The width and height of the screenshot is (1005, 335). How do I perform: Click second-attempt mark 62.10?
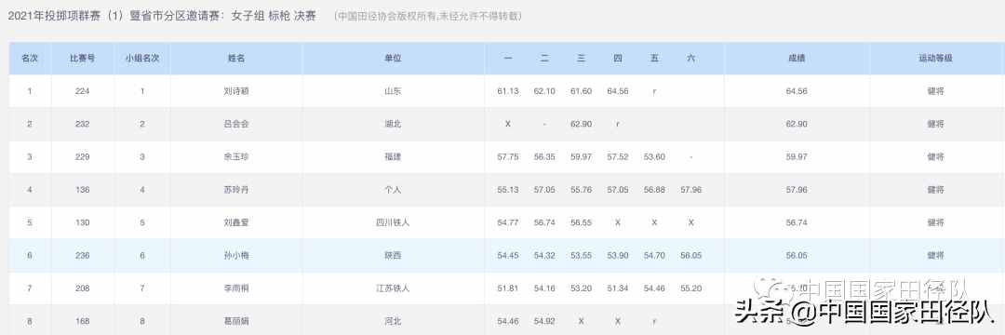tap(544, 91)
